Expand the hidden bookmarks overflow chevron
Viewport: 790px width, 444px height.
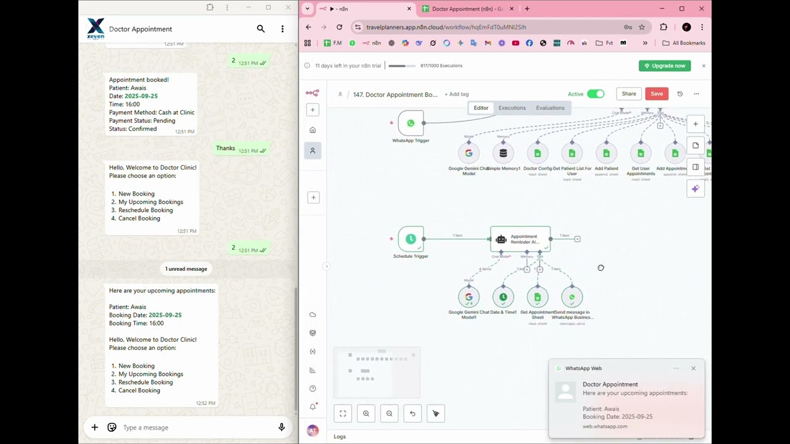[x=645, y=43]
